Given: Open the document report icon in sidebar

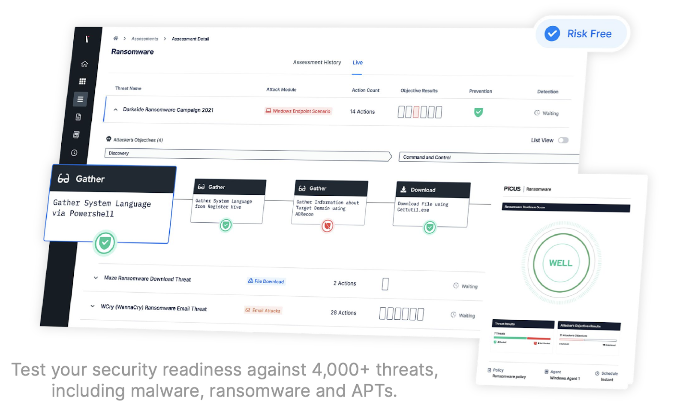Looking at the screenshot, I should click(78, 117).
